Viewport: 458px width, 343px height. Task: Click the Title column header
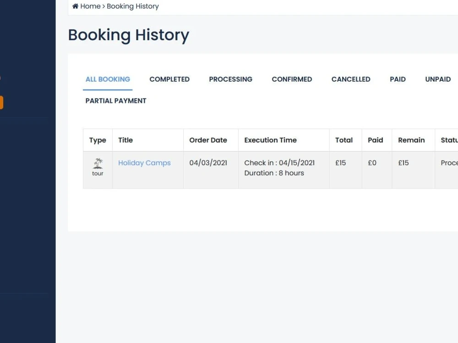click(x=125, y=140)
